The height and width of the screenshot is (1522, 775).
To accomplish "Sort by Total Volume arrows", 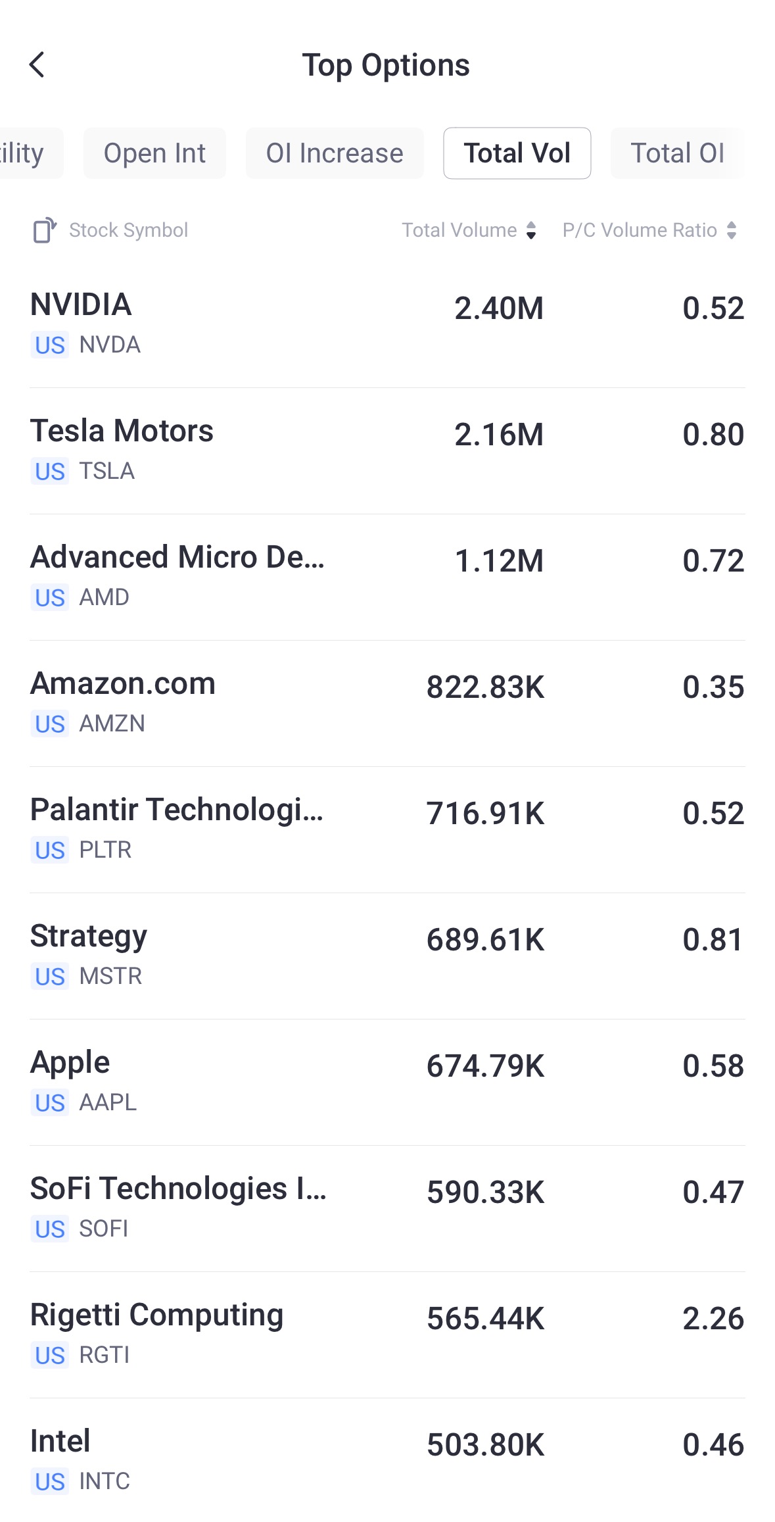I will [x=531, y=230].
